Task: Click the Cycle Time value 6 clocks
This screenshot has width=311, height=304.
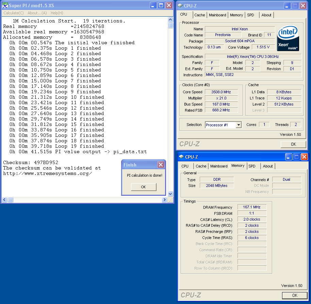Action: [x=252, y=238]
